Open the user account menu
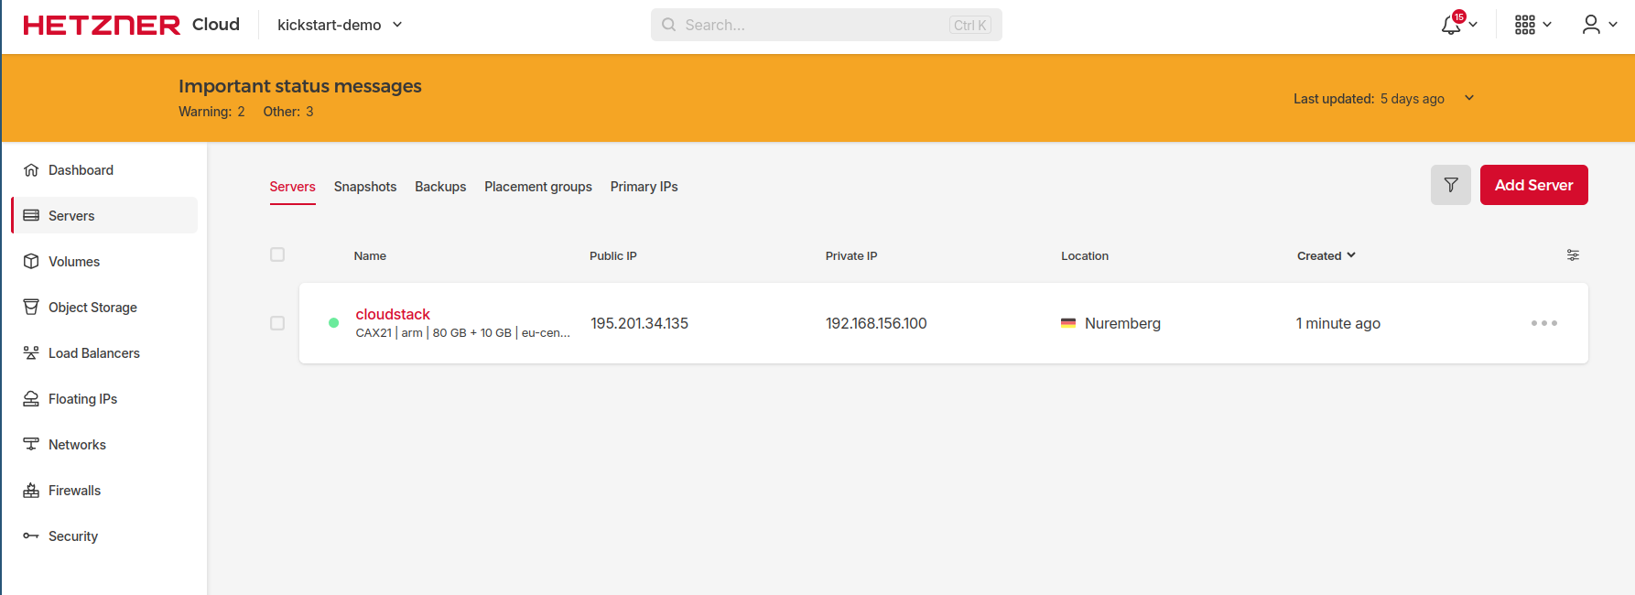The height and width of the screenshot is (595, 1635). pos(1592,25)
